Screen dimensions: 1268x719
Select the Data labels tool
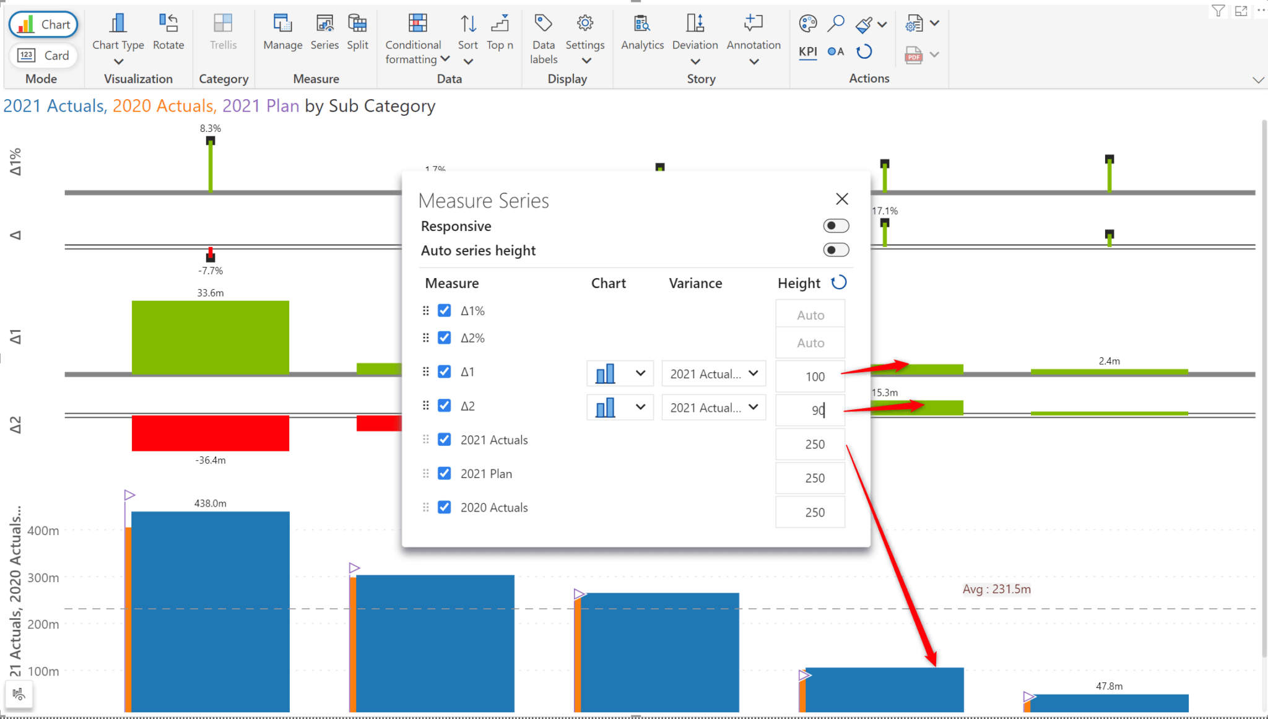[543, 34]
